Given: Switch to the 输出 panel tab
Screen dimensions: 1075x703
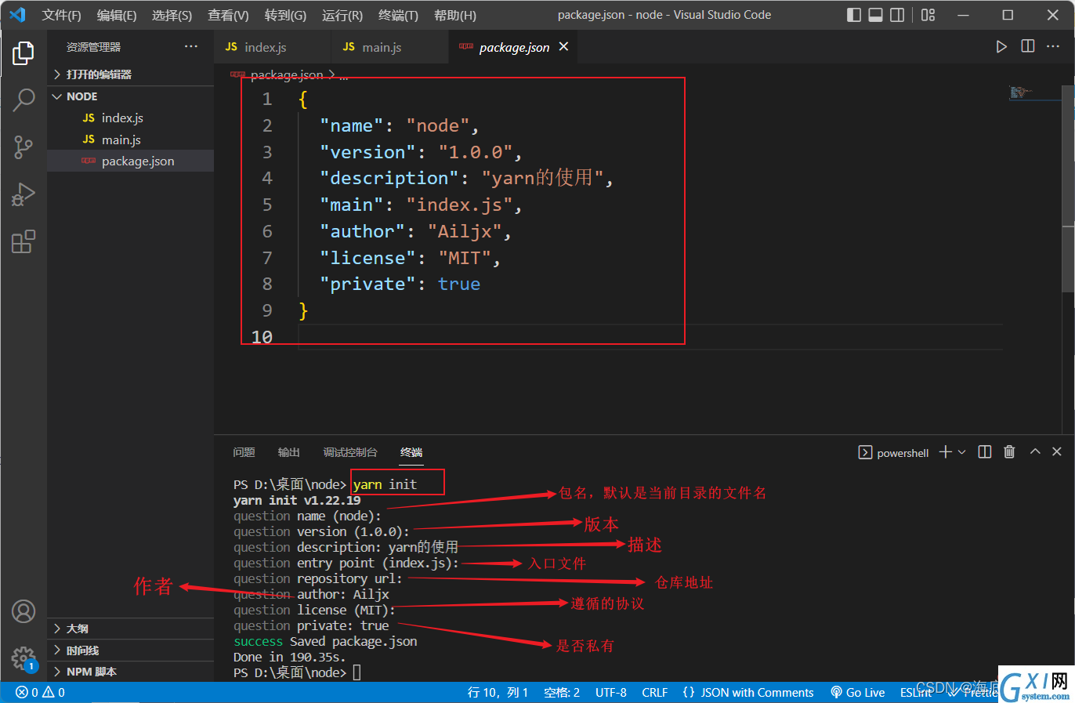Looking at the screenshot, I should (x=289, y=452).
